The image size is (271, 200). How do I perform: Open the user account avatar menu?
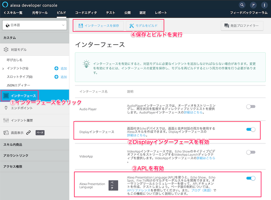pyautogui.click(x=253, y=5)
